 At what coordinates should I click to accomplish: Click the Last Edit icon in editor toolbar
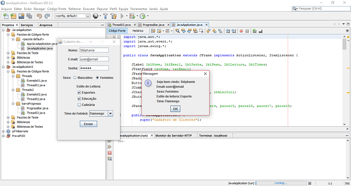pyautogui.click(x=153, y=31)
